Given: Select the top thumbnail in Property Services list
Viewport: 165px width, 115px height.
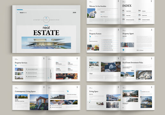Looking at the screenshot, I should [x=19, y=69].
